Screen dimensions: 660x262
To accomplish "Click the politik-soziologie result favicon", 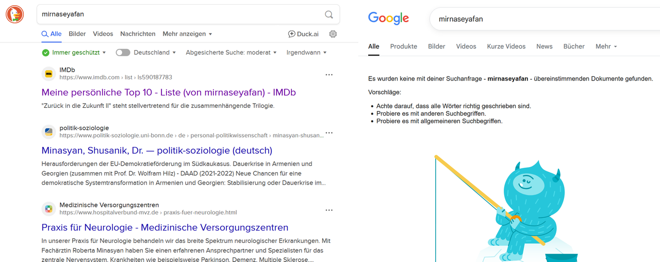I will 48,132.
